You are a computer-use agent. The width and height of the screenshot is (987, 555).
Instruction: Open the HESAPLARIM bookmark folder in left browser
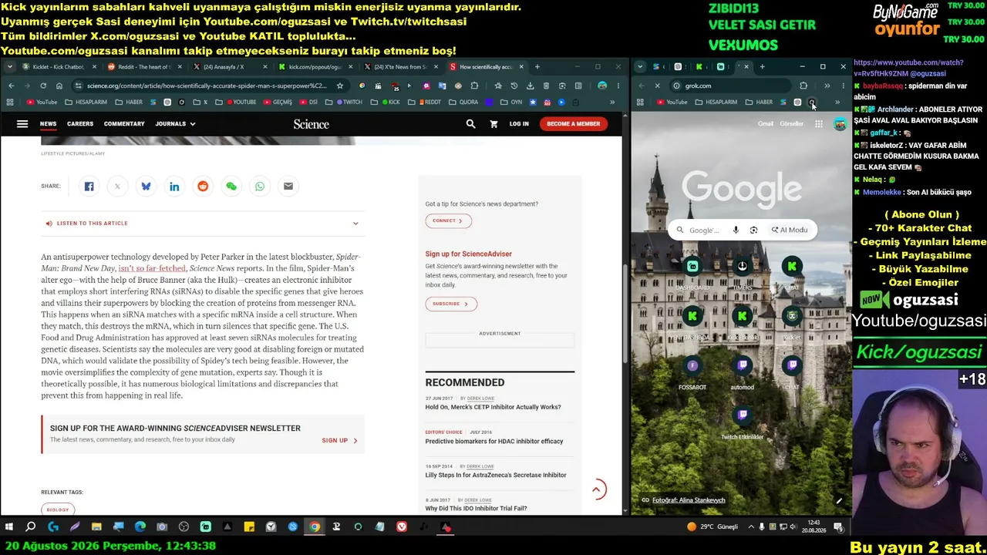tap(86, 102)
